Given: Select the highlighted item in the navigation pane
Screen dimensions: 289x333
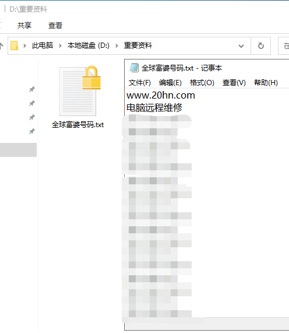Looking at the screenshot, I should coord(18,150).
